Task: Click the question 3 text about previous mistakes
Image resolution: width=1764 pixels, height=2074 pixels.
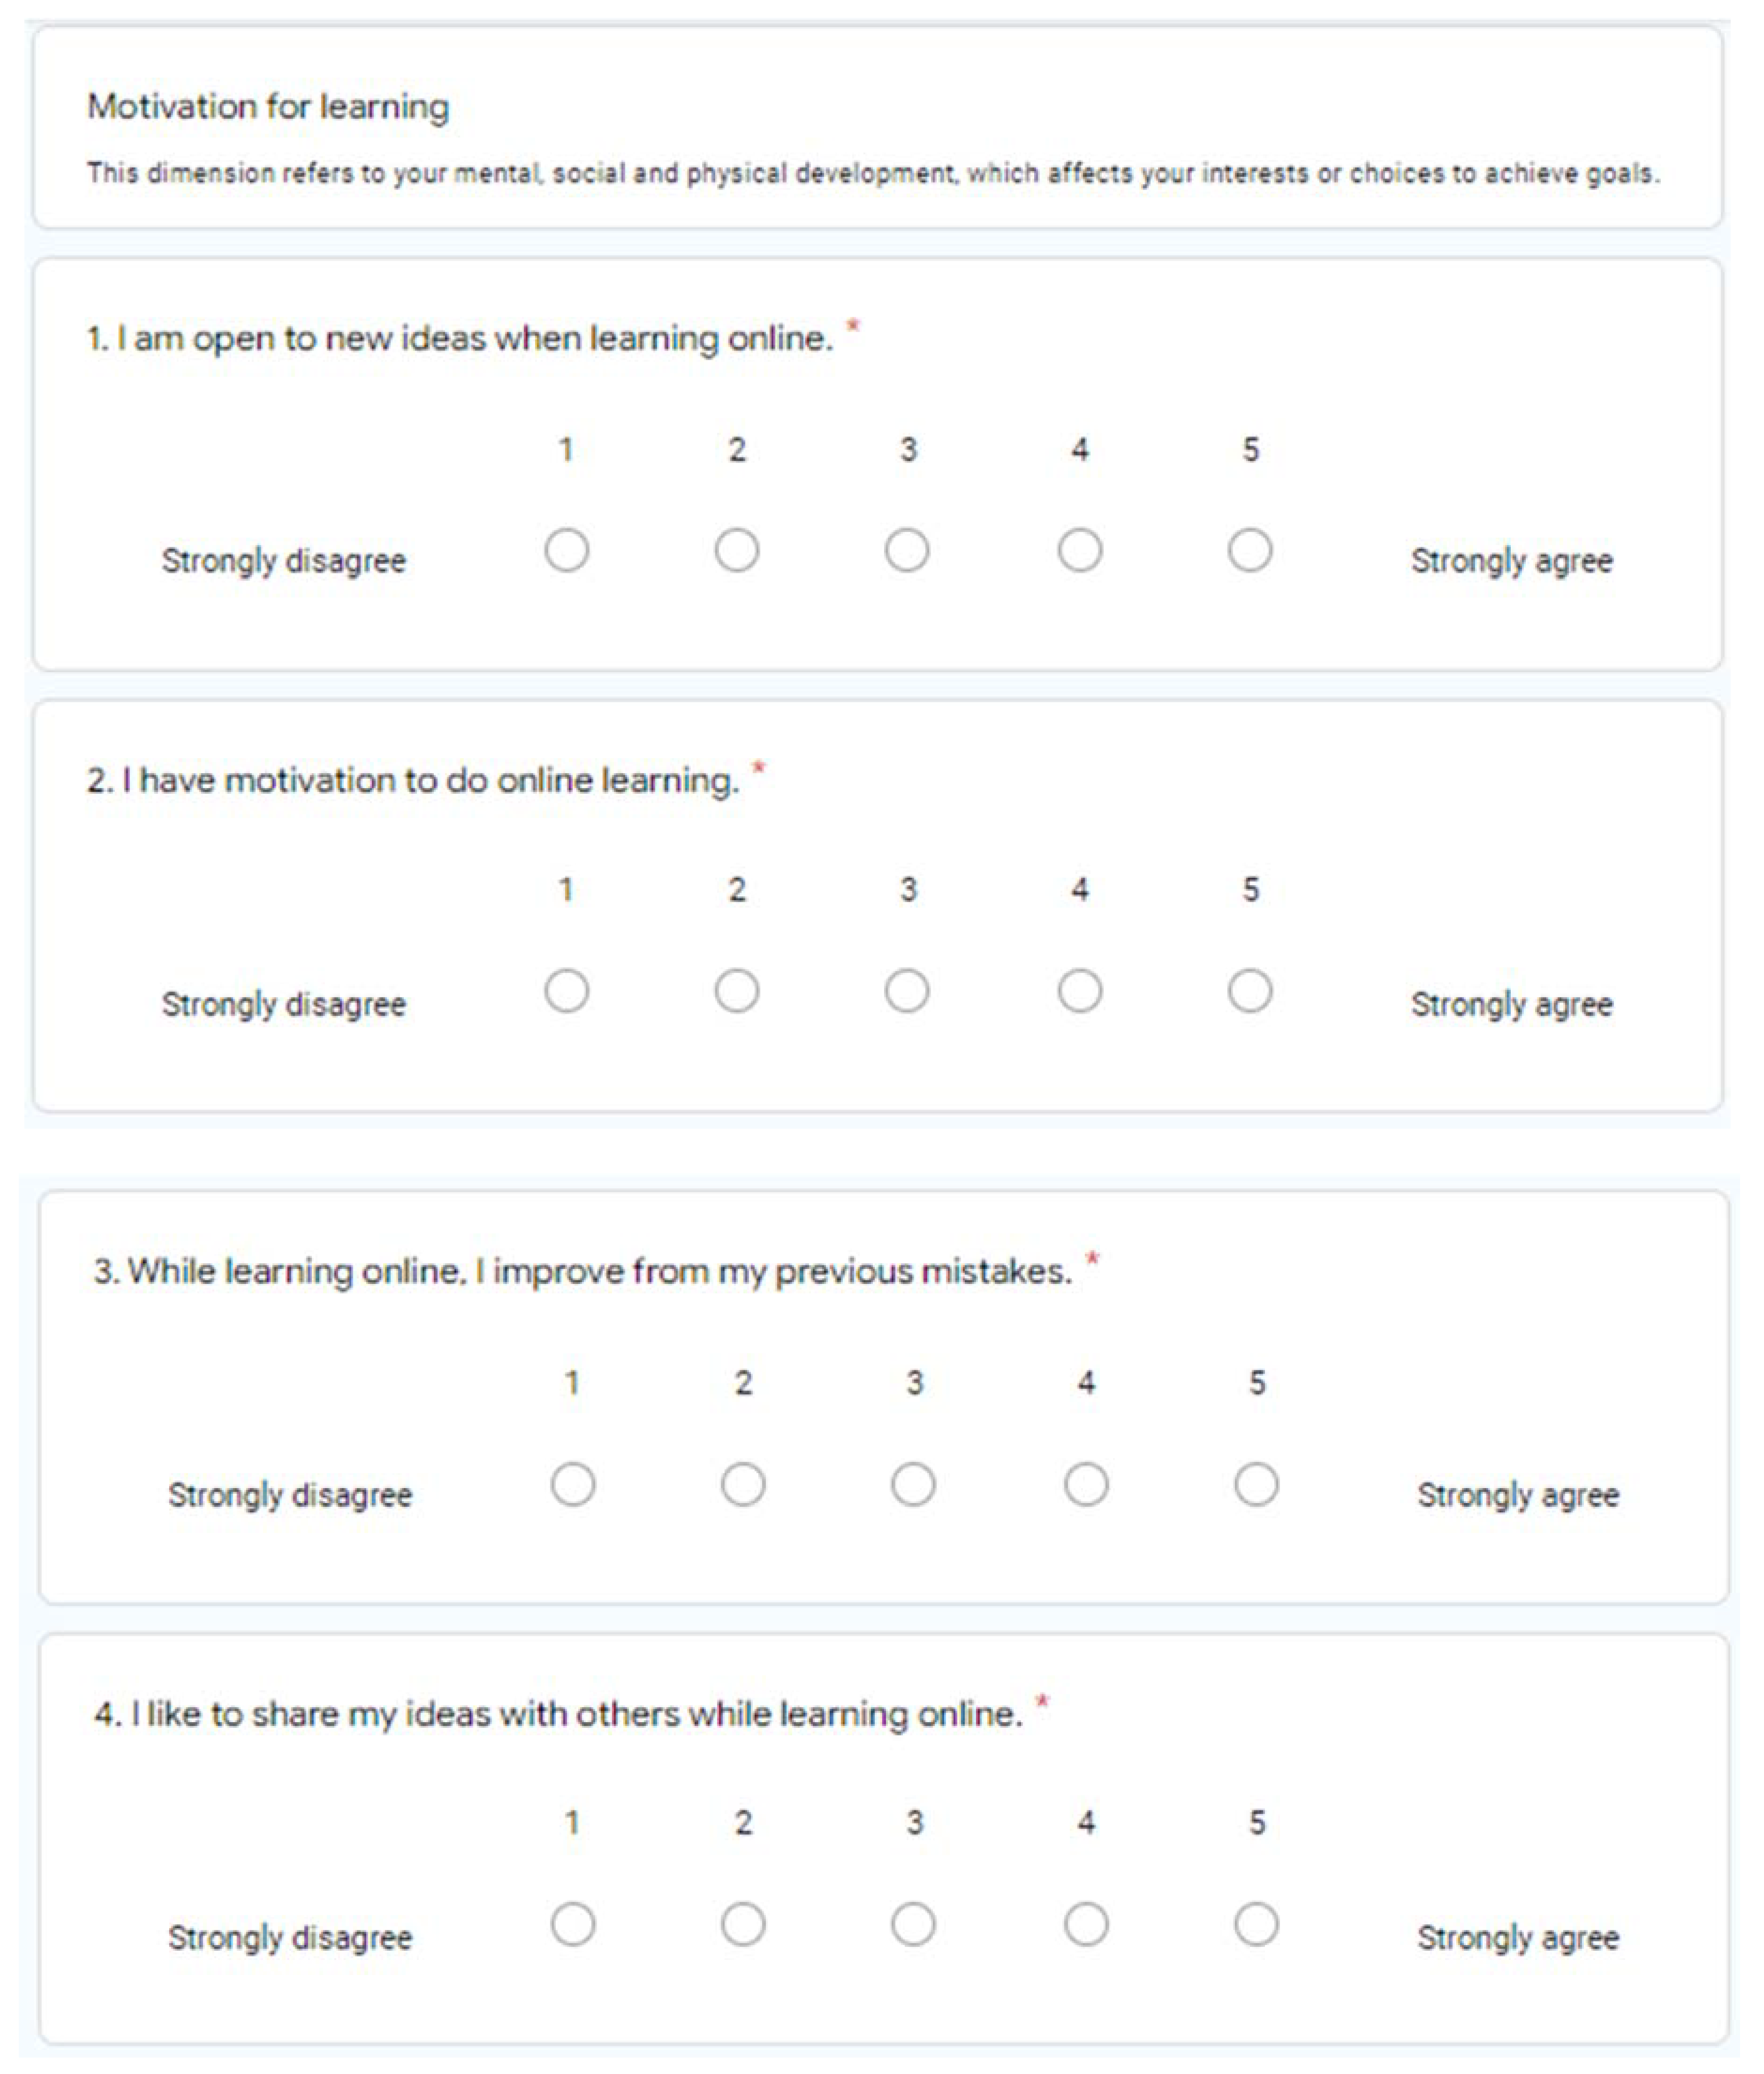Action: [582, 1271]
